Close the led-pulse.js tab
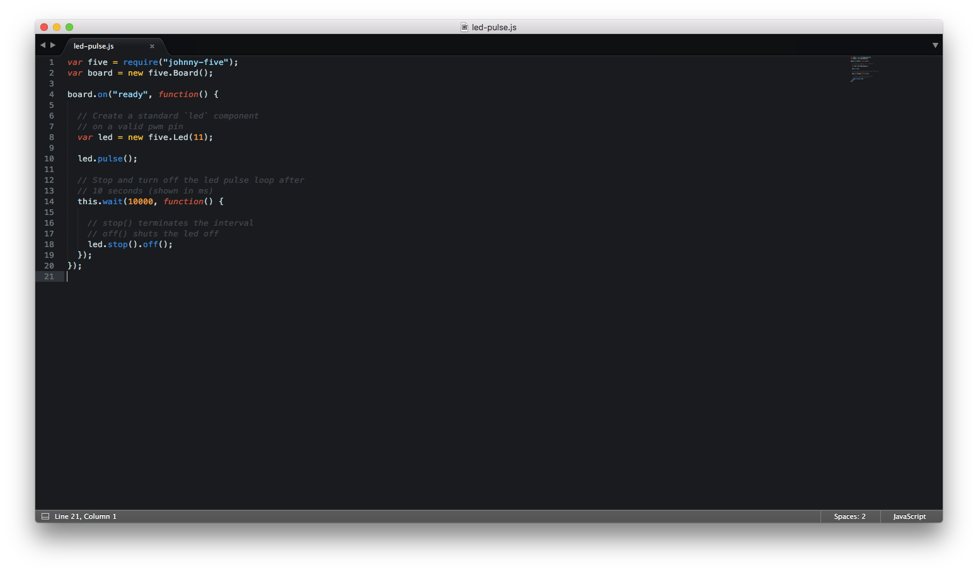Viewport: 978px width, 573px height. click(x=152, y=46)
